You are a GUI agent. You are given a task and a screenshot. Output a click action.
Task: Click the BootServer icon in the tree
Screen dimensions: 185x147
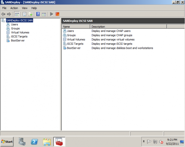point(8,41)
